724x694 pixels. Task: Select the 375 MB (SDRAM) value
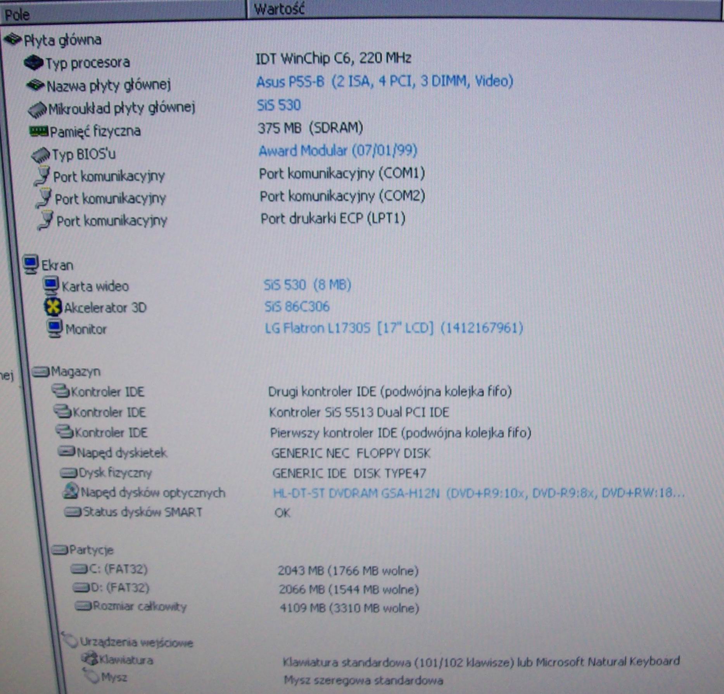[310, 128]
